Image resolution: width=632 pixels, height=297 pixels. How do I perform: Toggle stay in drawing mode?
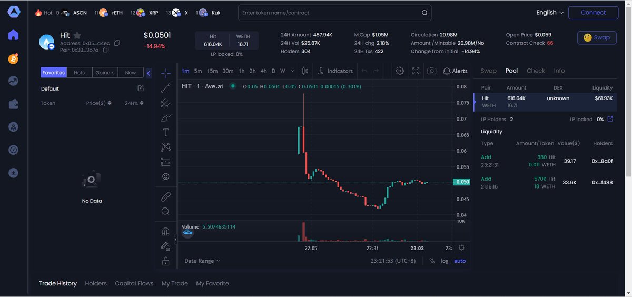click(x=165, y=246)
